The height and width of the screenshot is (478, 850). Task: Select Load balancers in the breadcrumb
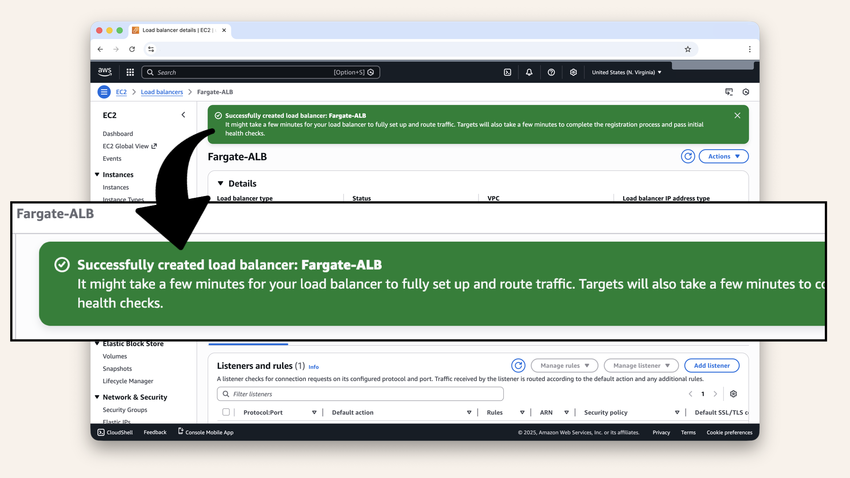point(162,92)
